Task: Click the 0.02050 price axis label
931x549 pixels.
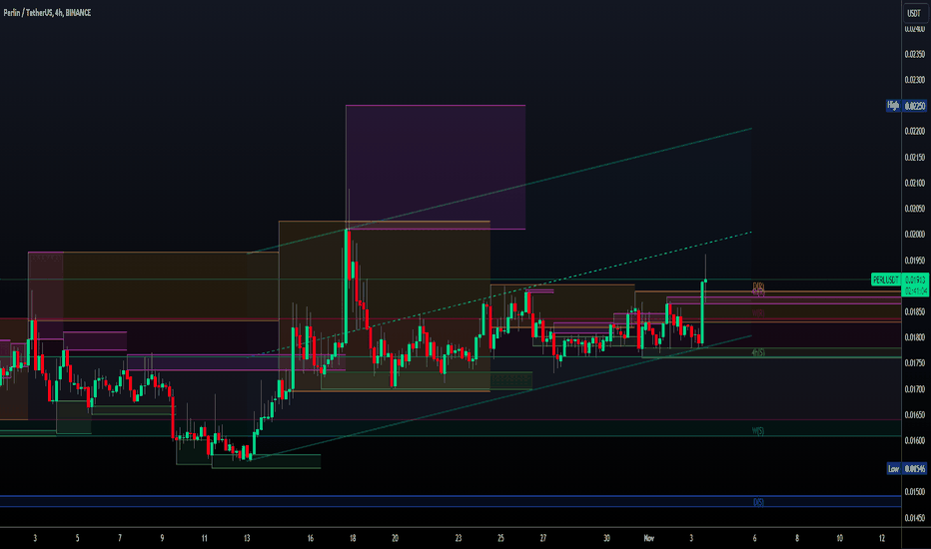Action: (x=914, y=209)
